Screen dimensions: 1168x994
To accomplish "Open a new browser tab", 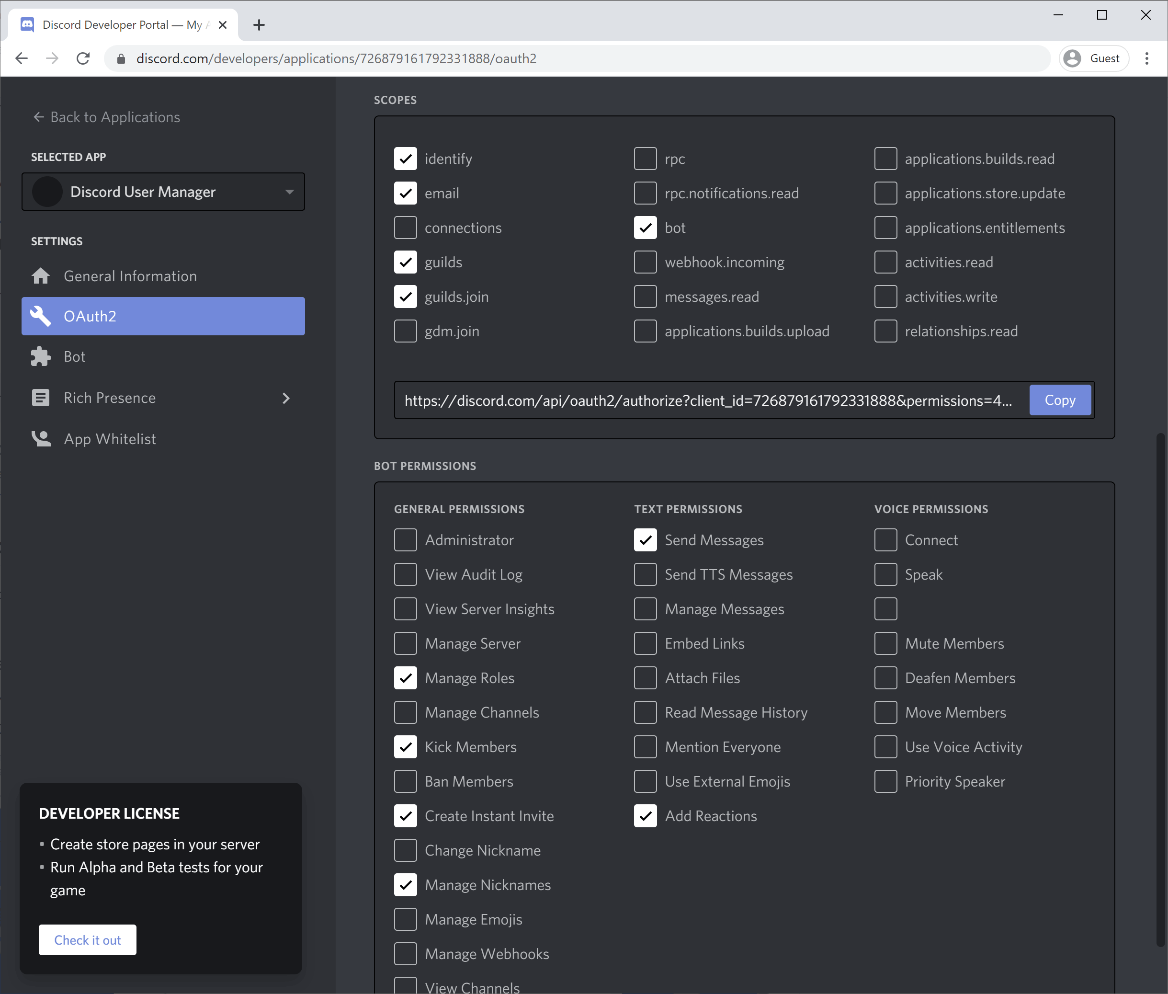I will 259,25.
